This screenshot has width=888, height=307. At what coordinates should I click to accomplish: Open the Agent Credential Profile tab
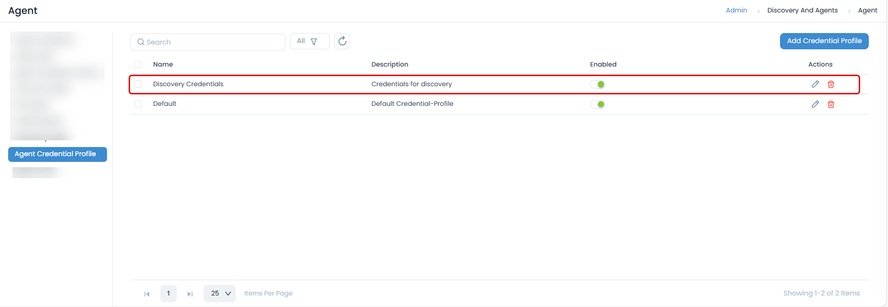click(x=58, y=154)
